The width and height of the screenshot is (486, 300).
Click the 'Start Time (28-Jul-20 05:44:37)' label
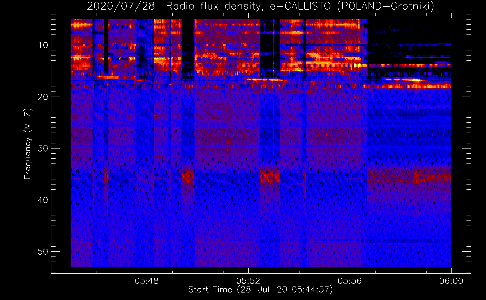260,290
